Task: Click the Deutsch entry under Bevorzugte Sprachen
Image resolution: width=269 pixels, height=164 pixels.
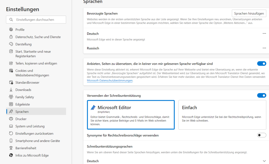Action: [x=93, y=34]
